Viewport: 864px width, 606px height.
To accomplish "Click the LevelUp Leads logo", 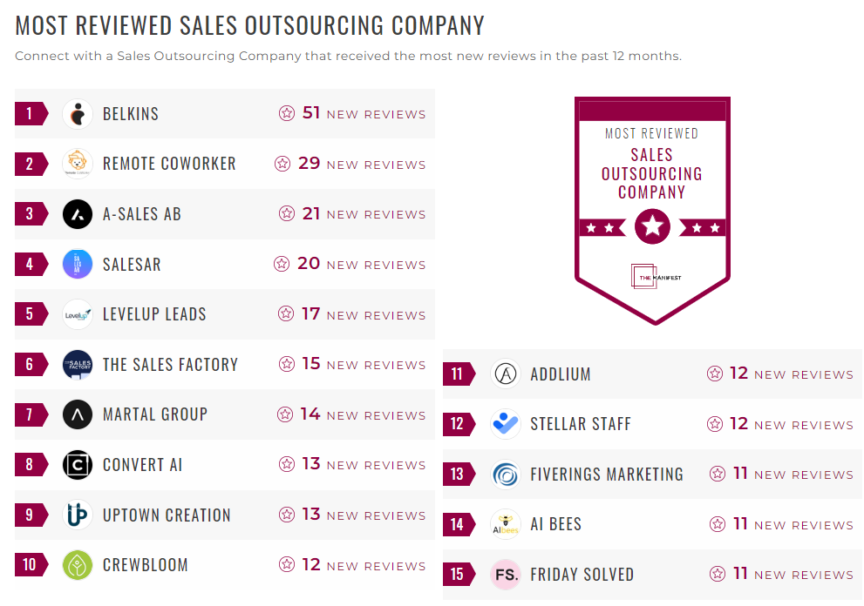I will click(x=78, y=314).
